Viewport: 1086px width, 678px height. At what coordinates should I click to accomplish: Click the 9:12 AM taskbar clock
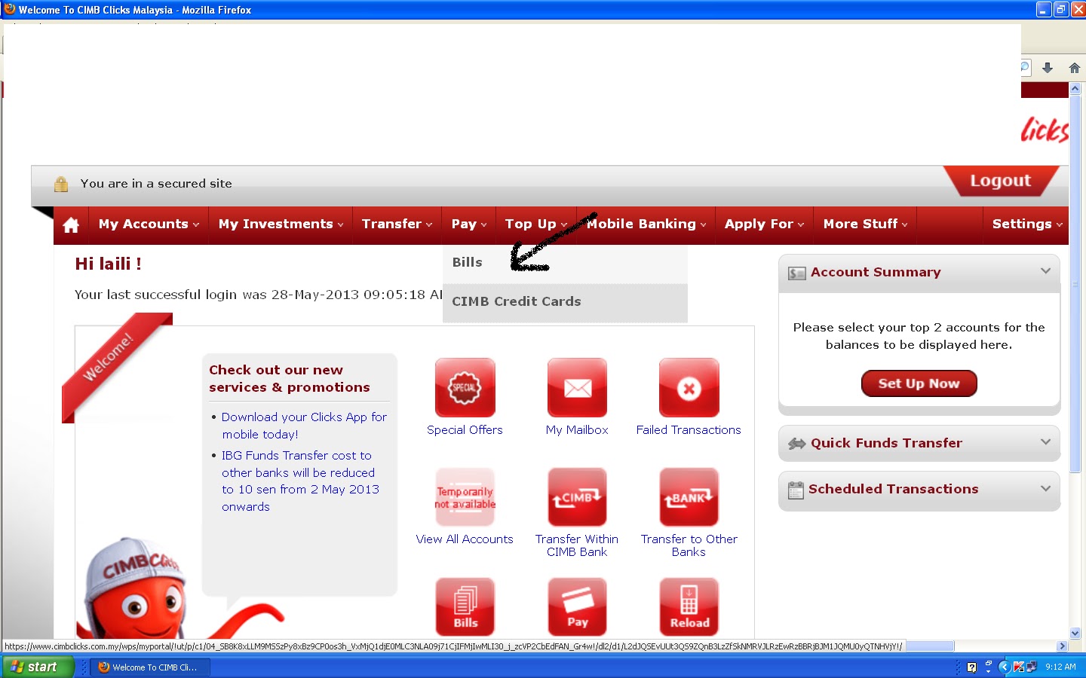click(x=1060, y=667)
